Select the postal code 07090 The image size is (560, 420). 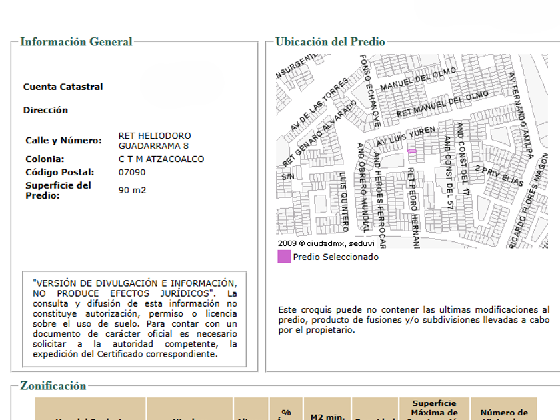pyautogui.click(x=131, y=172)
